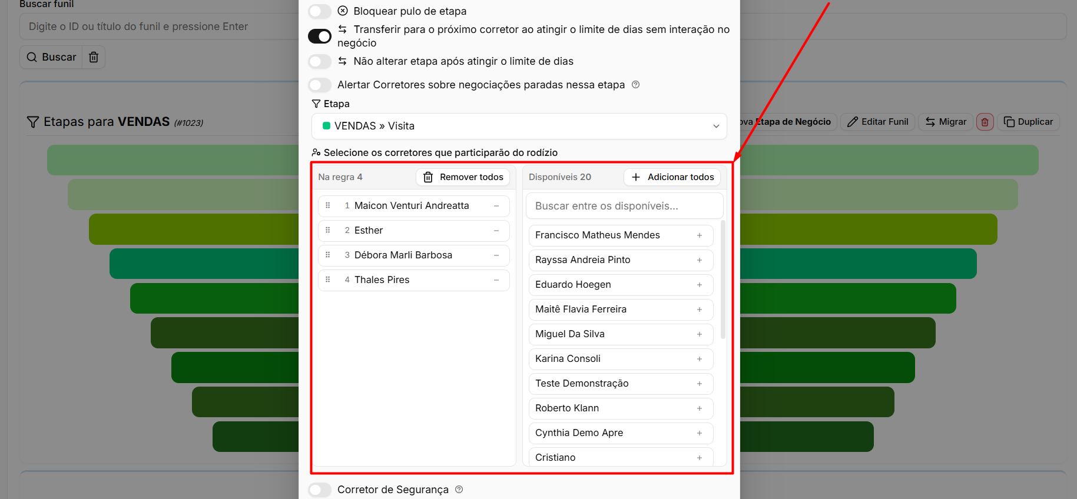This screenshot has height=499, width=1077.
Task: Select Débora Marli Barbosa row
Action: coord(413,255)
